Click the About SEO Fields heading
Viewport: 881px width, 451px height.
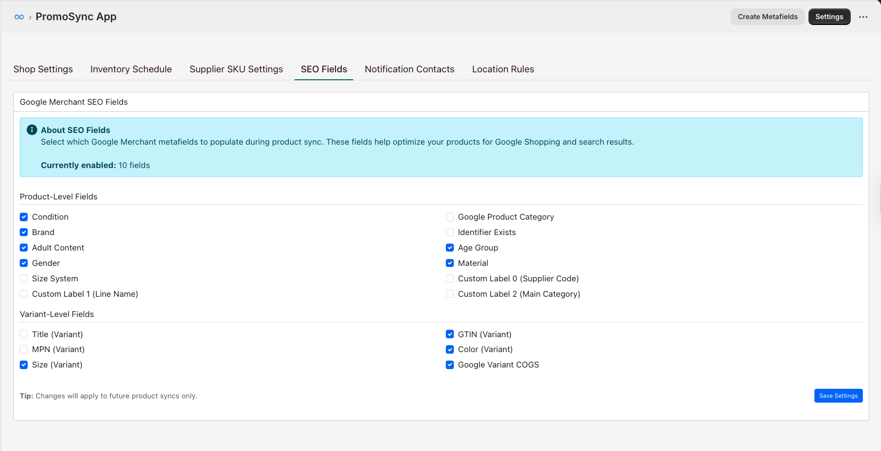coord(76,130)
